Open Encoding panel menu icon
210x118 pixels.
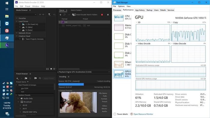pyautogui.click(x=69, y=77)
